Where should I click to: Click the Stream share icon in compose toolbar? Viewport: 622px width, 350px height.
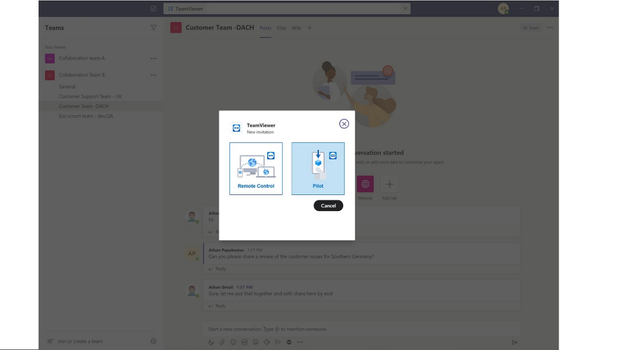(x=278, y=342)
